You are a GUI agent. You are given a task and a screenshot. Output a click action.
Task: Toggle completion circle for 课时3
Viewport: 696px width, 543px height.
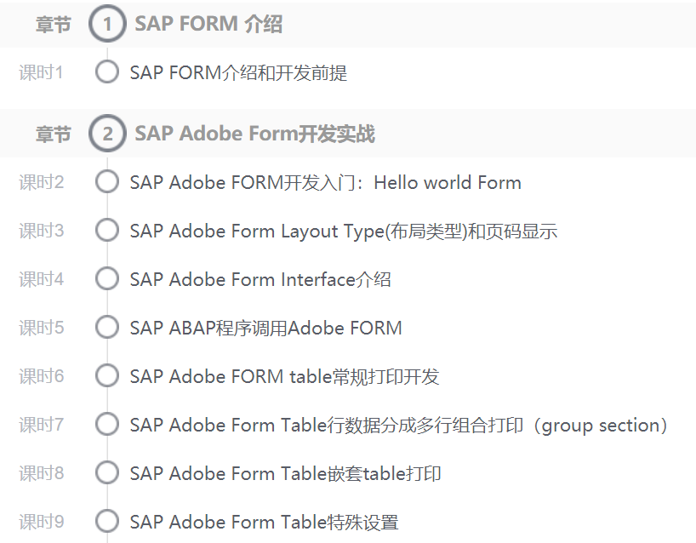[106, 230]
